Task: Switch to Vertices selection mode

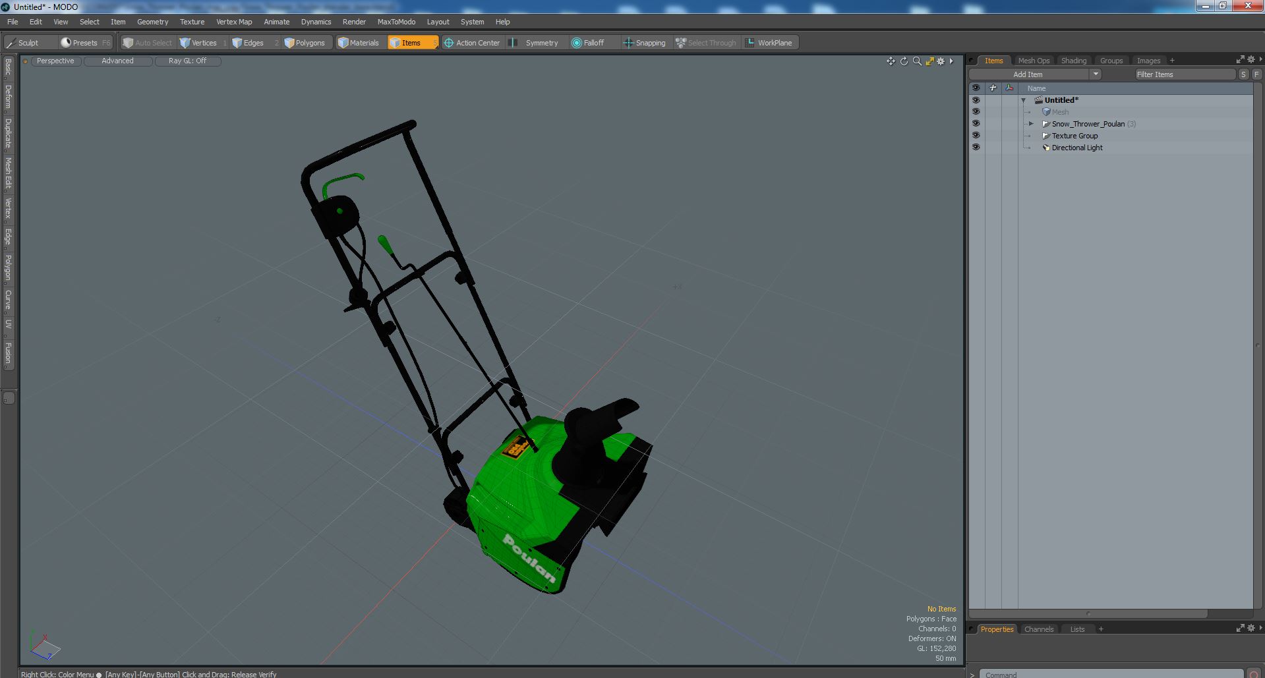Action: tap(204, 43)
